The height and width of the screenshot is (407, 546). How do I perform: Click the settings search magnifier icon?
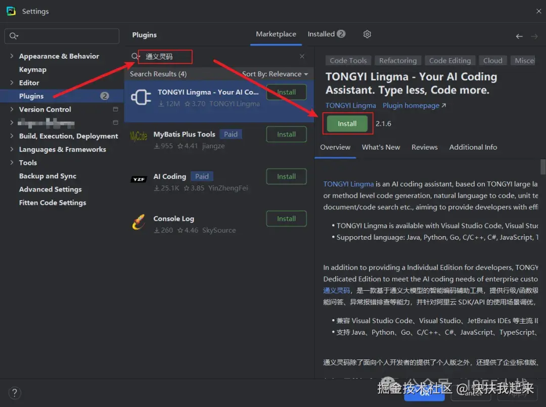13,36
